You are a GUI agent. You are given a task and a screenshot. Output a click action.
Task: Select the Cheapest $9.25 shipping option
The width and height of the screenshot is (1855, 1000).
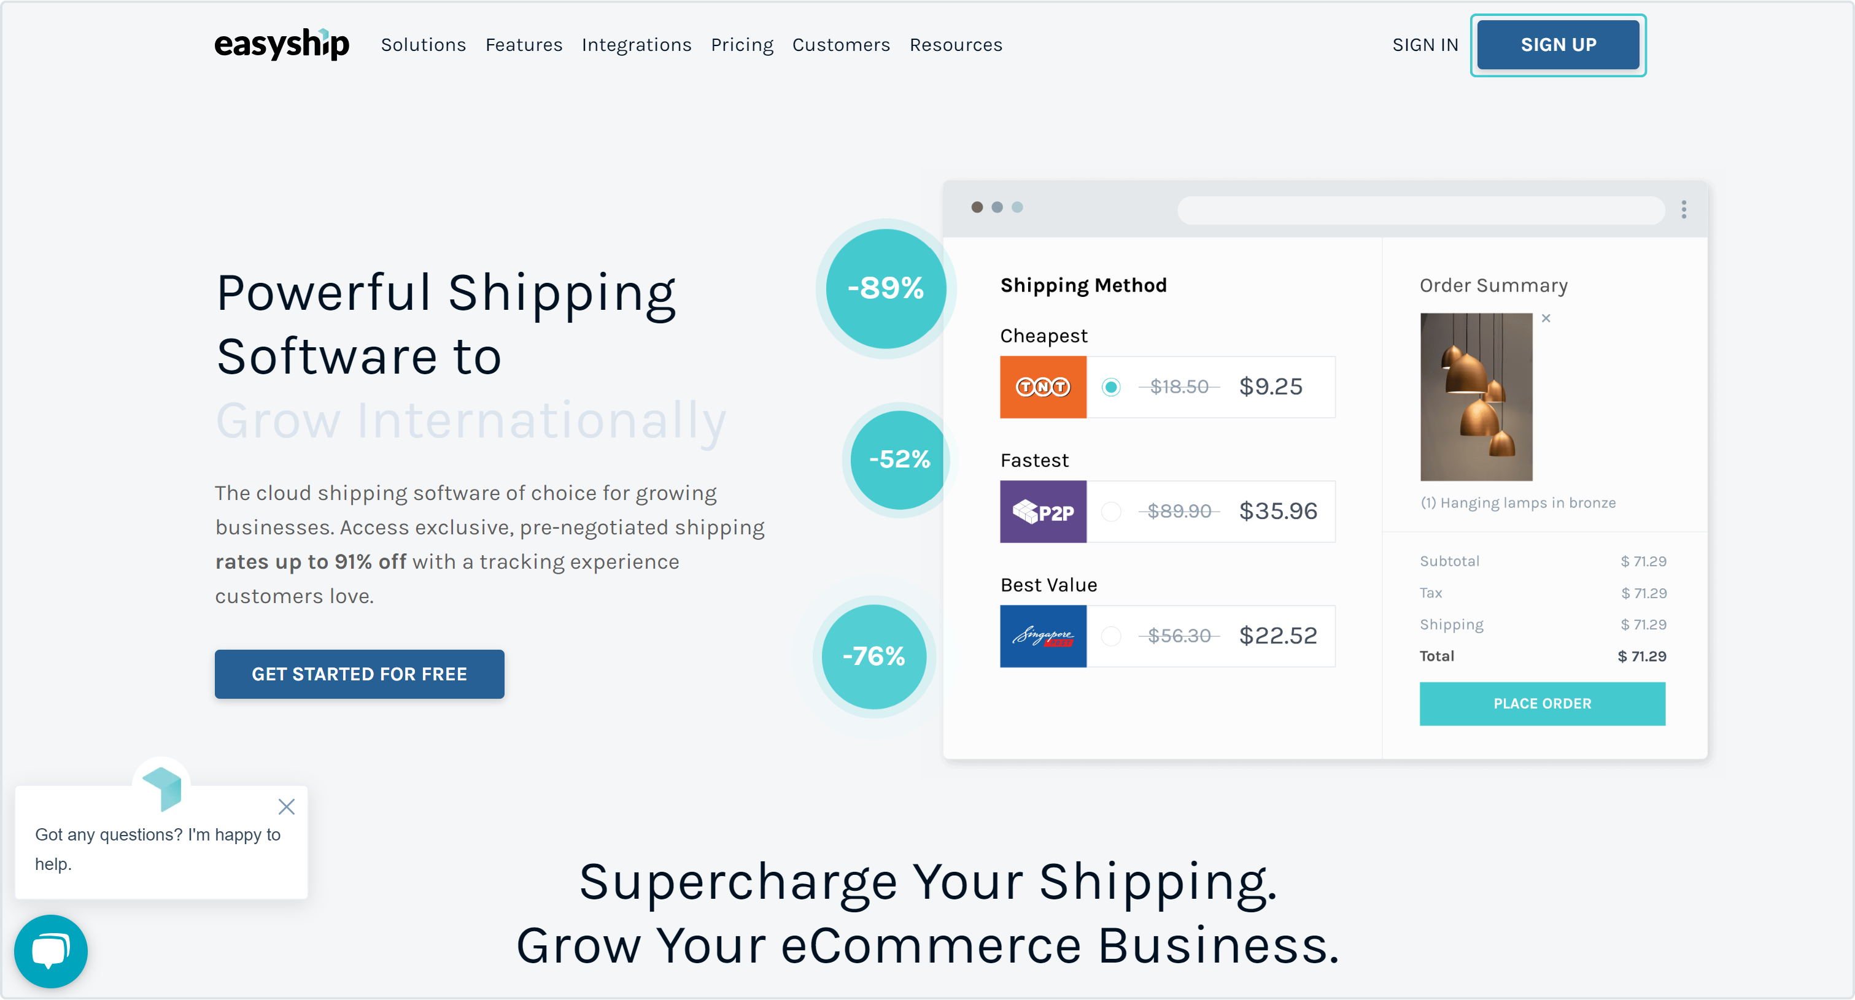coord(1111,387)
